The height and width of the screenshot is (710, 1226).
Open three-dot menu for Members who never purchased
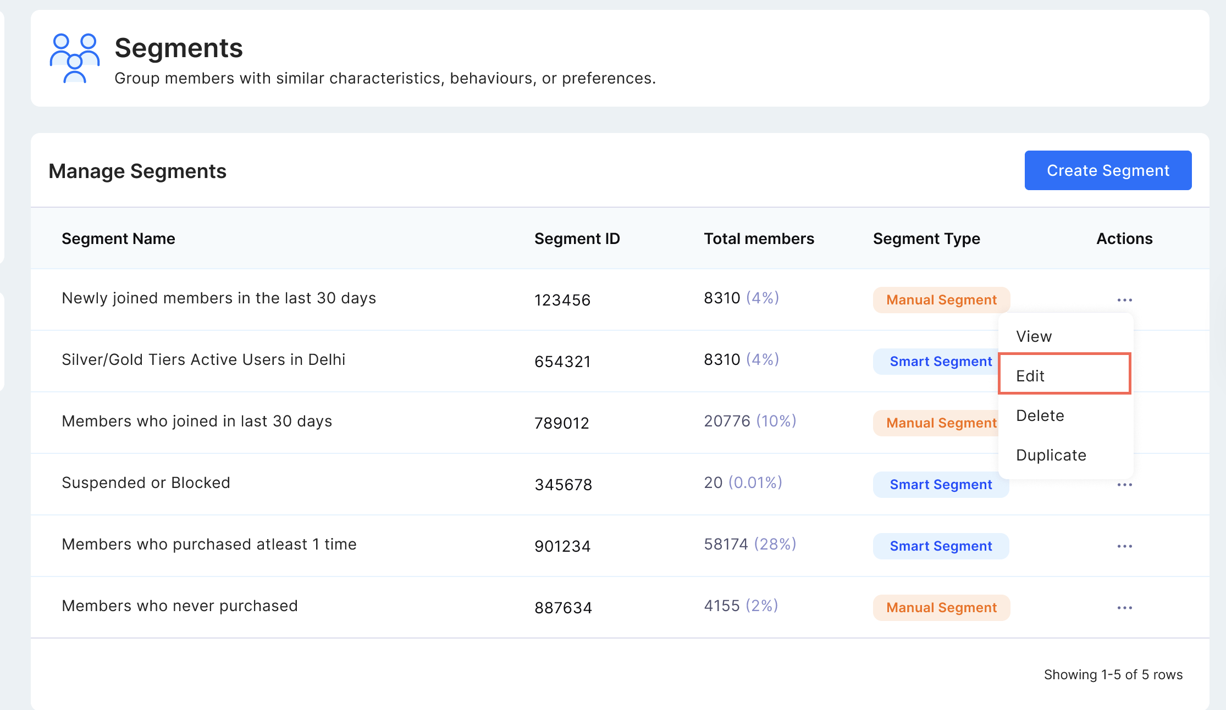pyautogui.click(x=1124, y=608)
